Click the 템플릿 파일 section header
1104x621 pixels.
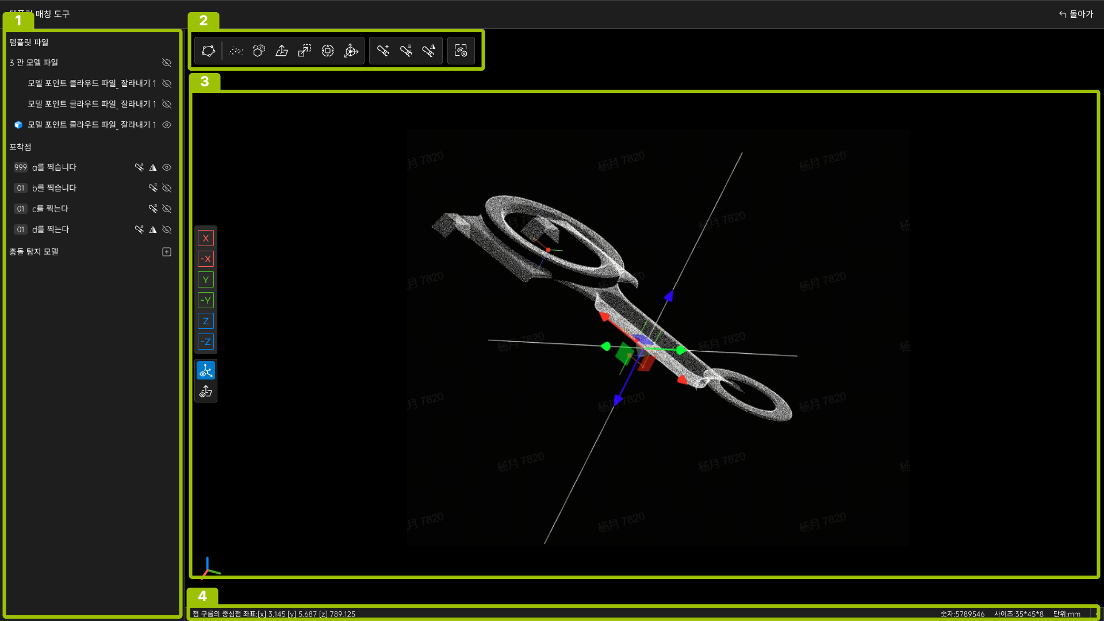point(29,43)
